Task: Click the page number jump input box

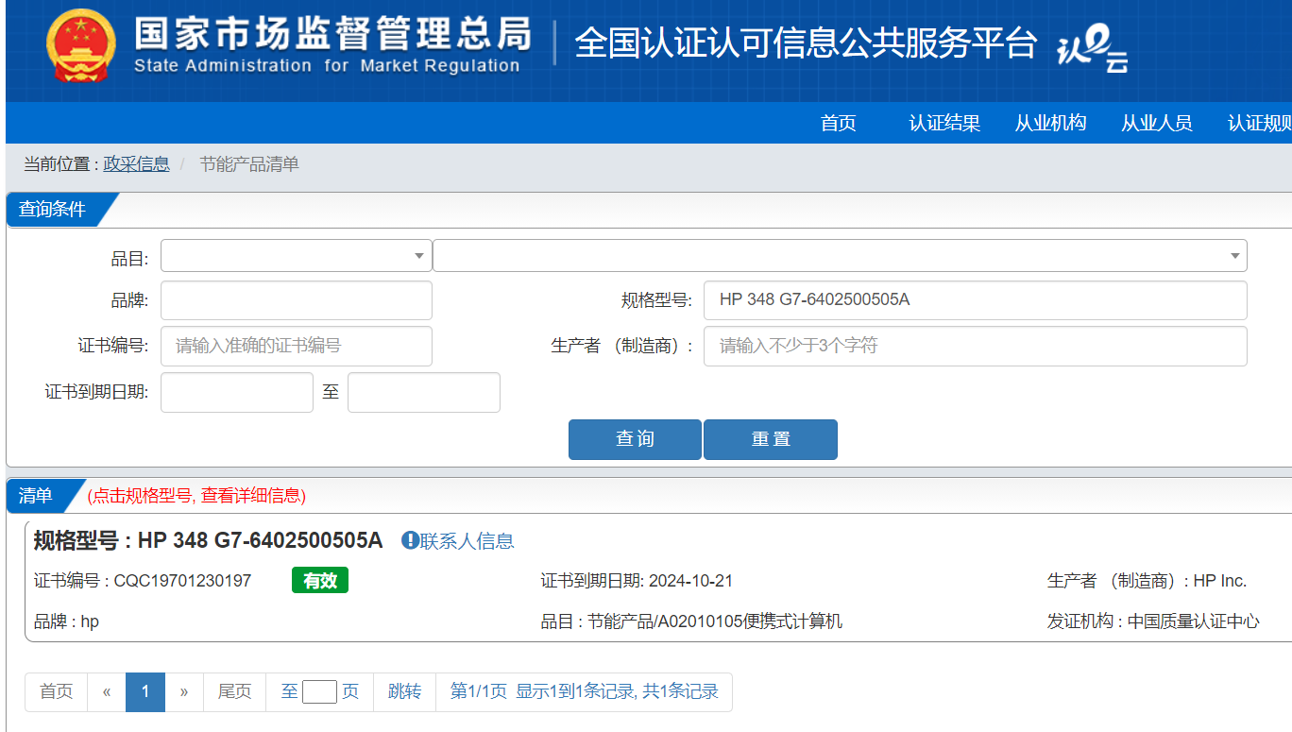Action: pos(319,691)
